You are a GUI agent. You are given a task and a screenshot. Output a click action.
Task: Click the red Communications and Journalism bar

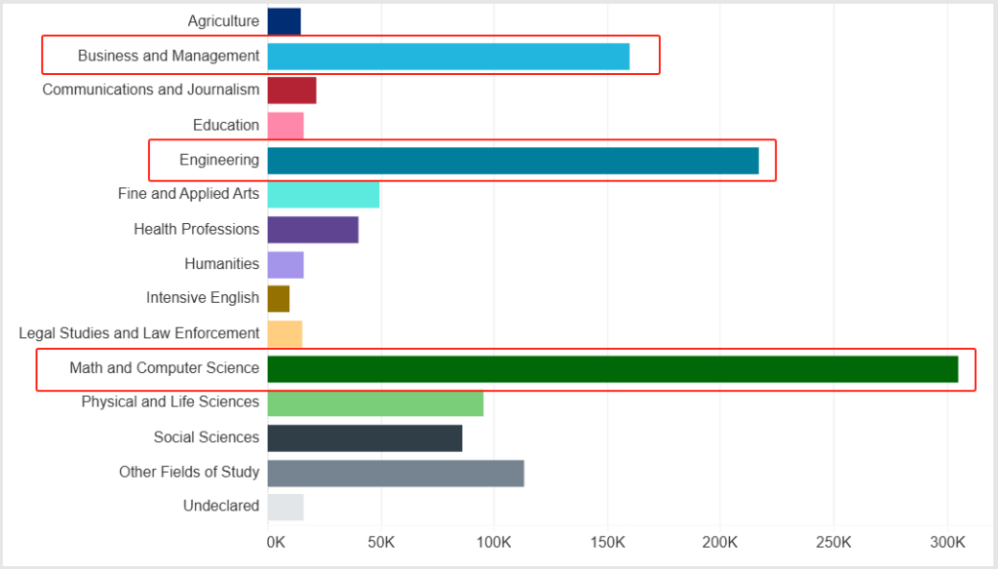pyautogui.click(x=291, y=91)
